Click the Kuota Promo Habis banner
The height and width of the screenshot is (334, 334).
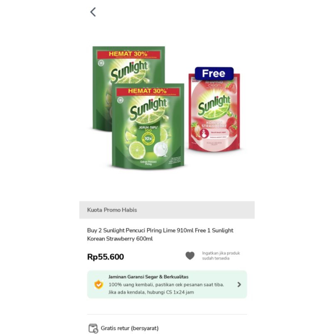[167, 210]
